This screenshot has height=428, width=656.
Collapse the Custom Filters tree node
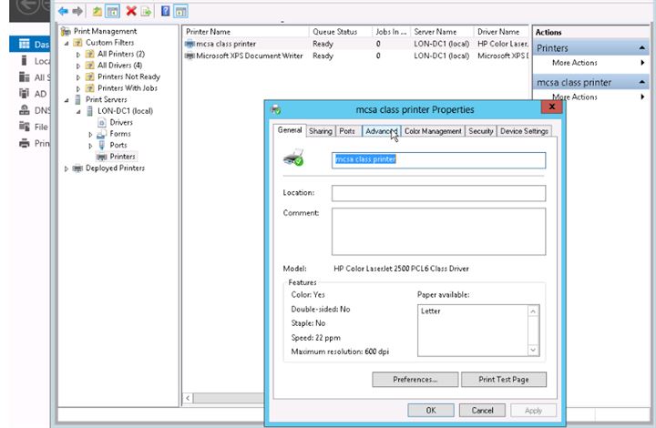click(x=67, y=43)
